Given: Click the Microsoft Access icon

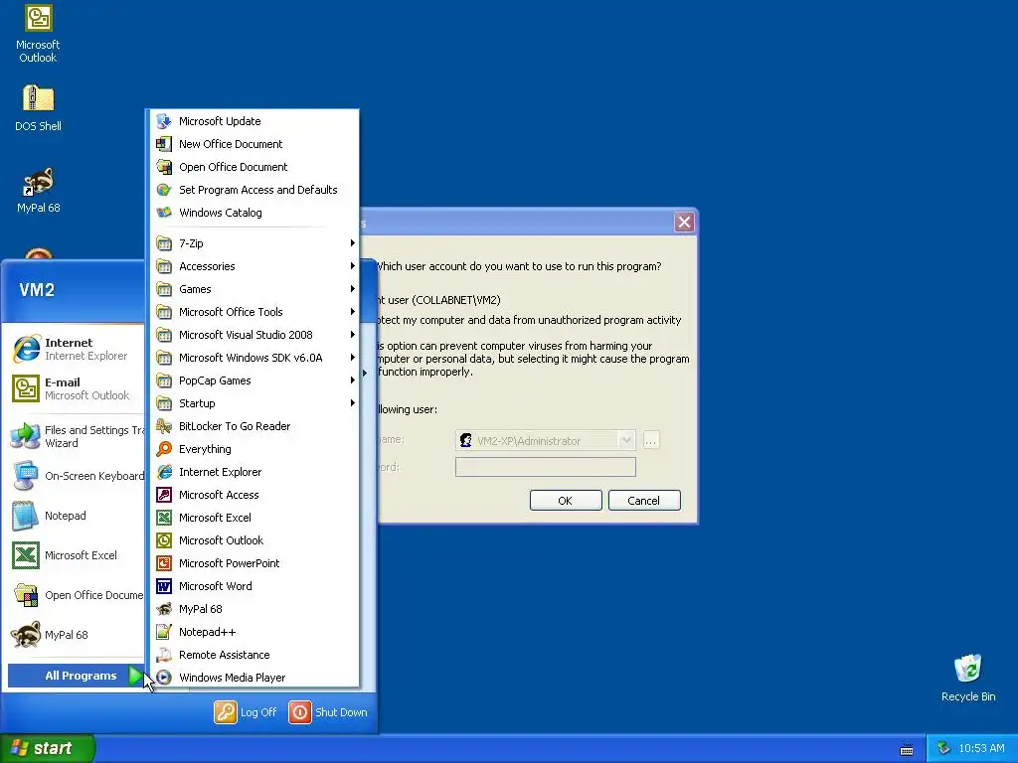Looking at the screenshot, I should coord(164,495).
